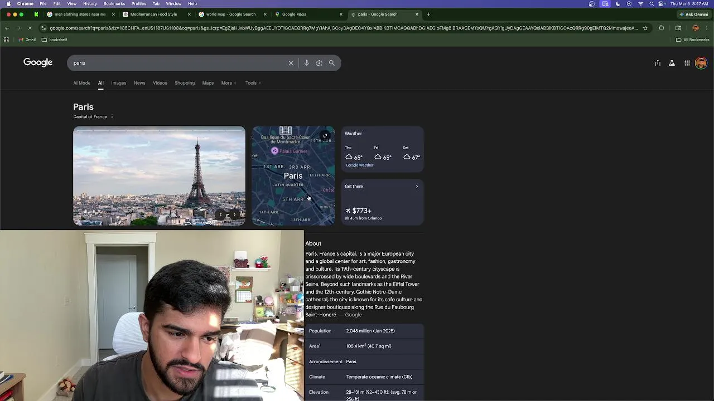Viewport: 714px width, 401px height.
Task: Open the Chrome History menu
Action: pyautogui.click(x=90, y=4)
